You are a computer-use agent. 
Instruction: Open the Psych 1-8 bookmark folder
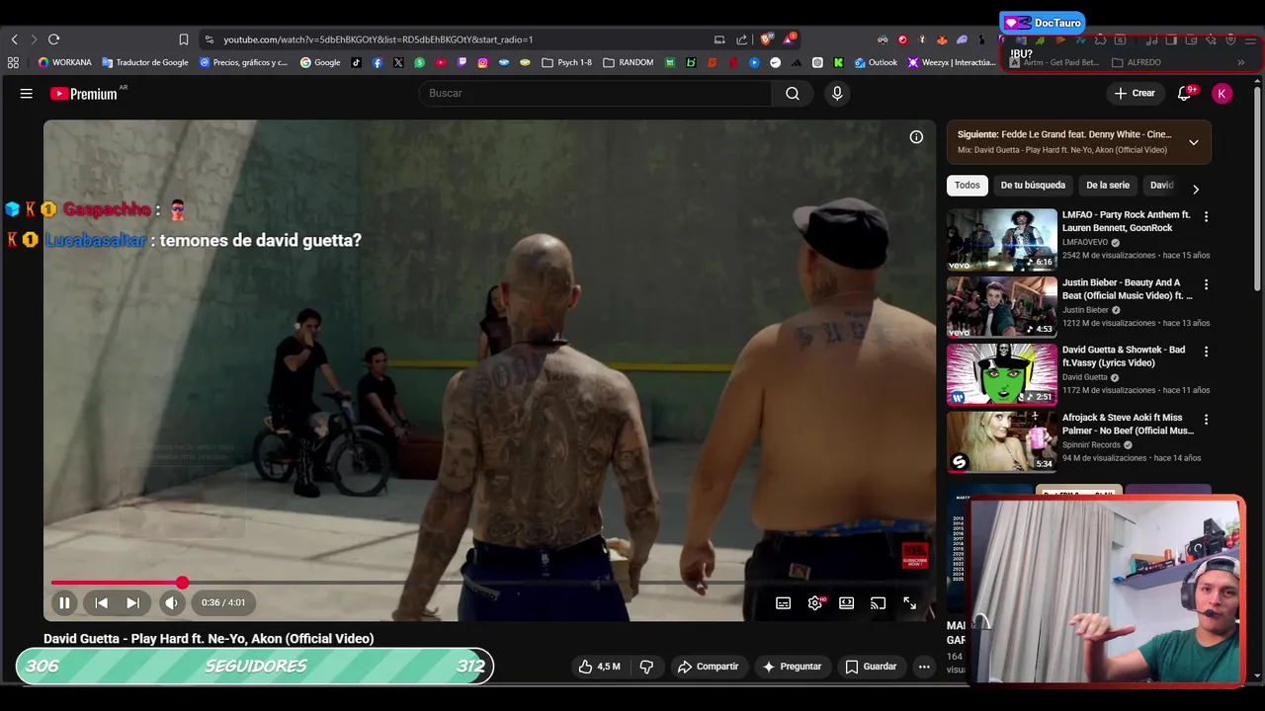567,62
